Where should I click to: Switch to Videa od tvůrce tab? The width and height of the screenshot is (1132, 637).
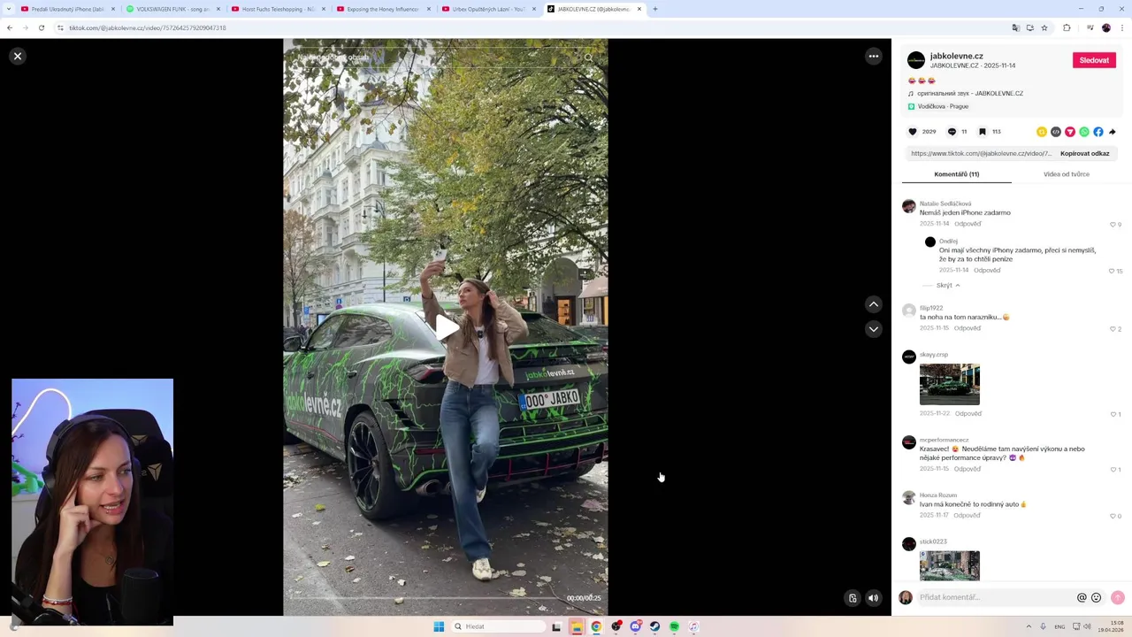(x=1067, y=174)
